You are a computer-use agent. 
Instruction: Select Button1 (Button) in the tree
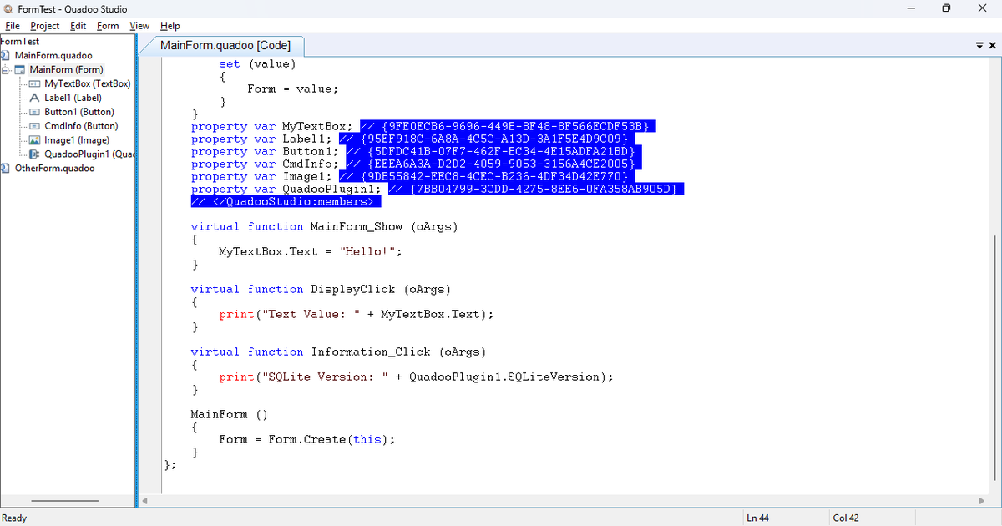coord(79,112)
